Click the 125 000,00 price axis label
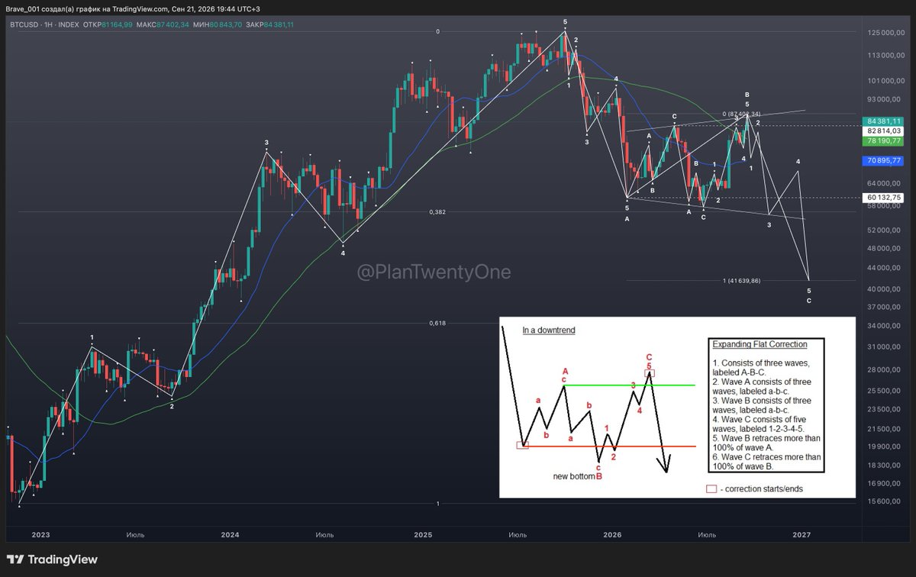This screenshot has height=577, width=916. (885, 32)
